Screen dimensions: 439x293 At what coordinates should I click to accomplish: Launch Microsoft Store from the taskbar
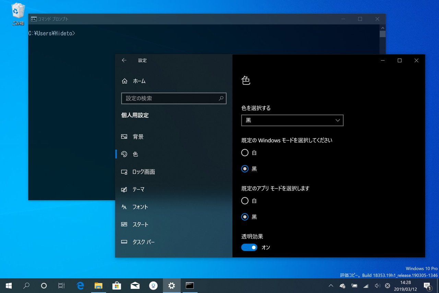coord(117,285)
